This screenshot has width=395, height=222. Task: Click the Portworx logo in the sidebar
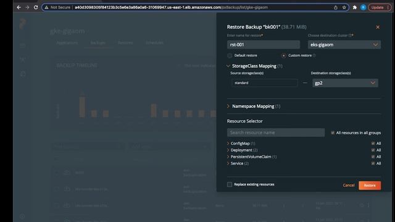click(22, 24)
